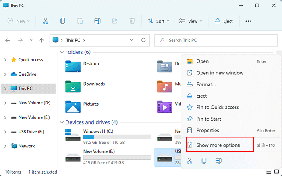Click the Rename icon in the toolbar
282x176 pixels.
pos(97,21)
